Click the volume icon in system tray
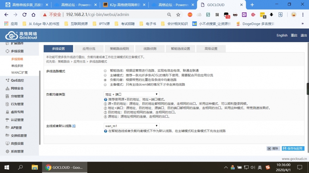The width and height of the screenshot is (309, 173). pyautogui.click(x=253, y=167)
